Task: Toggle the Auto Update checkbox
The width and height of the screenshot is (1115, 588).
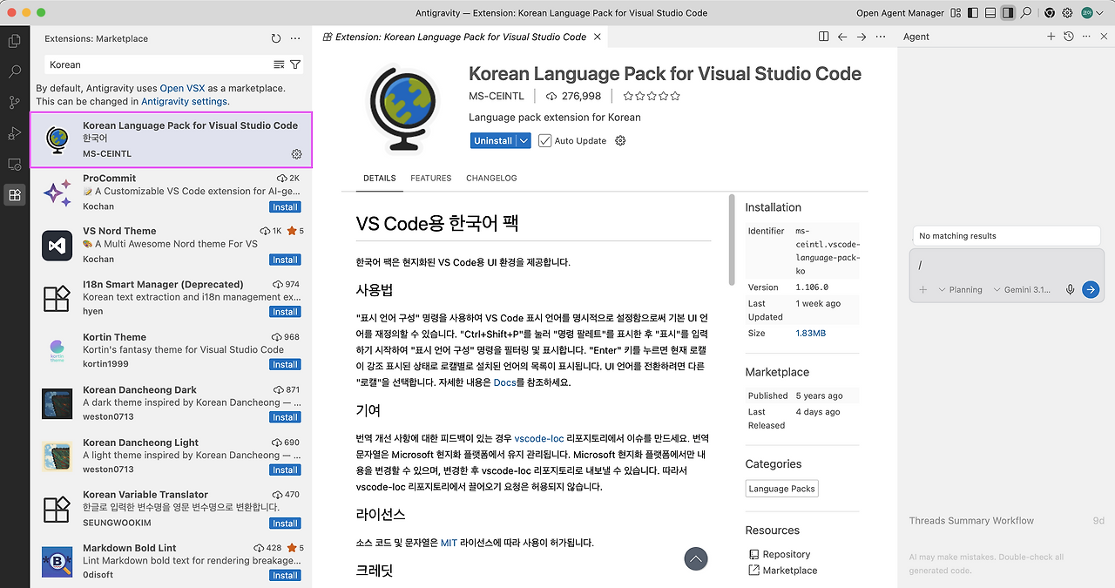Action: [x=545, y=140]
